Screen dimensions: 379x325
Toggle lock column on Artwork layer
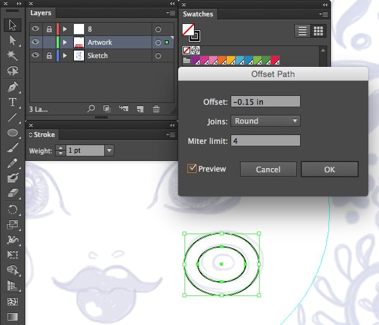49,42
